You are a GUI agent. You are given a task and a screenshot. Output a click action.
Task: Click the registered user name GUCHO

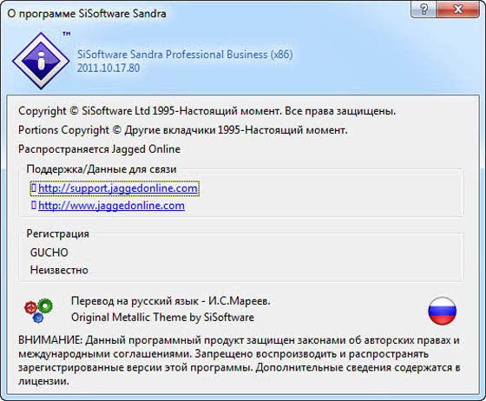49,253
